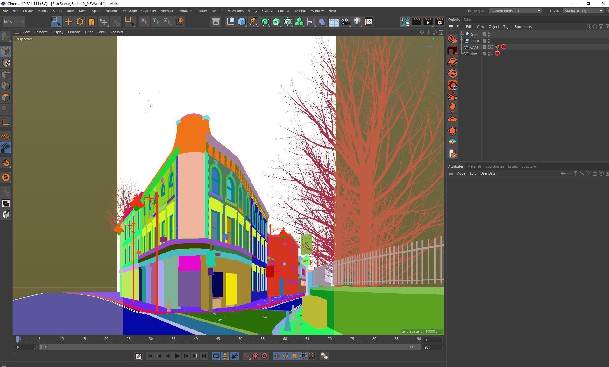The image size is (609, 367).
Task: Toggle X axis lock
Action: [144, 22]
